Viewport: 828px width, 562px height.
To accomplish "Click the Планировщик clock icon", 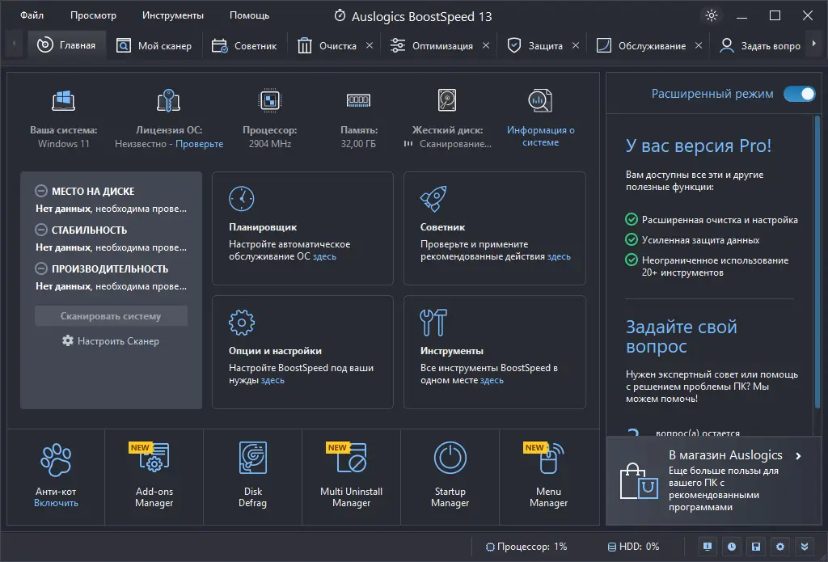I will point(241,199).
